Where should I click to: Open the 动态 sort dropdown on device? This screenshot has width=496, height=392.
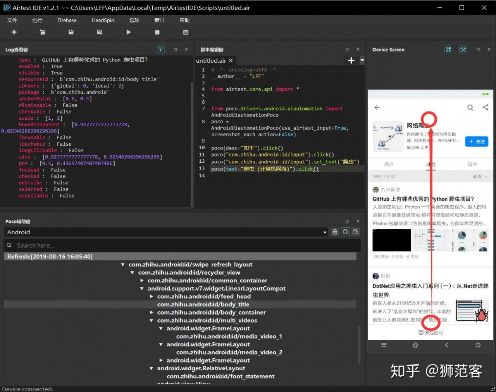click(480, 176)
